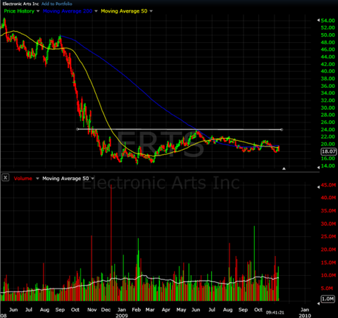Screen dimensions: 338x318
Task: Click the Electronic Arts Inc title text
Action: pos(20,4)
